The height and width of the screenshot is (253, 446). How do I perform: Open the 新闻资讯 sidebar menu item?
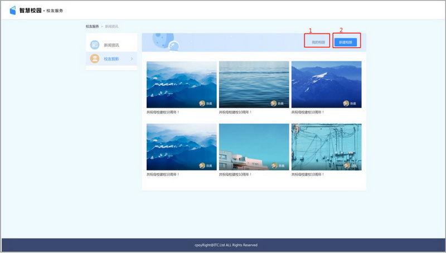111,45
